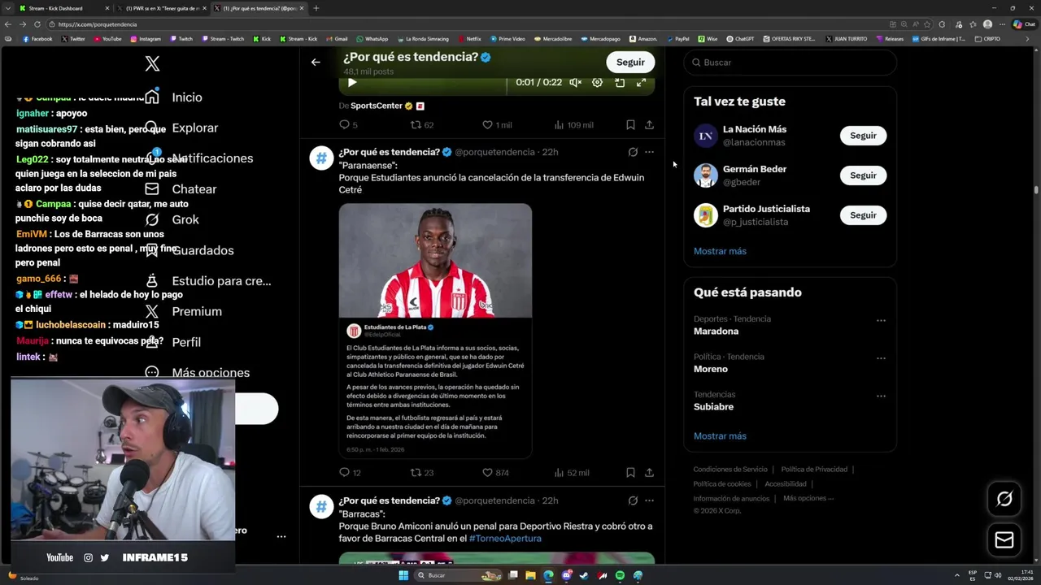This screenshot has width=1041, height=585.
Task: View analytics showing 109 mil views
Action: pos(573,124)
